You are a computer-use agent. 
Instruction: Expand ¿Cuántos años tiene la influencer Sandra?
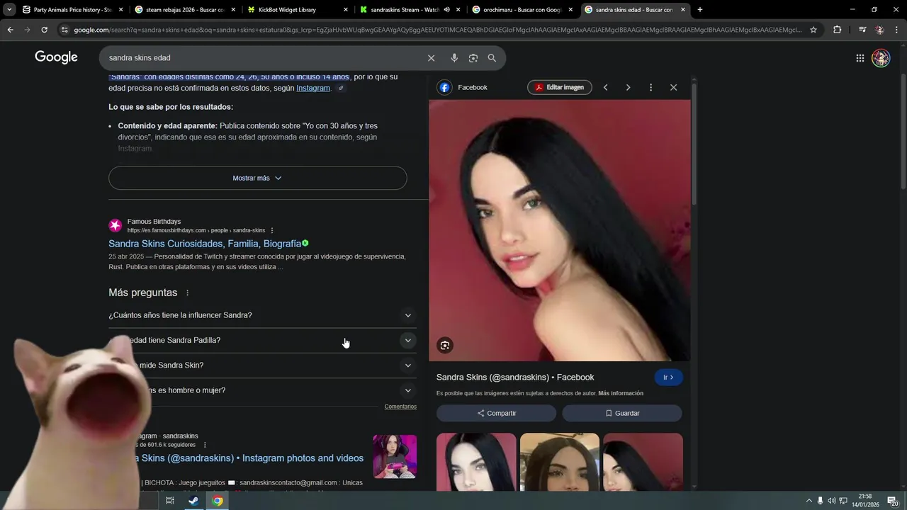pyautogui.click(x=262, y=315)
